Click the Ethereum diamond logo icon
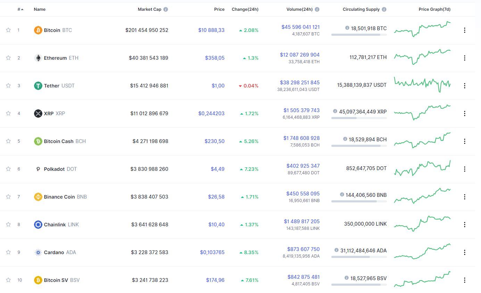Screen dimensions: 481x293 tap(38, 58)
